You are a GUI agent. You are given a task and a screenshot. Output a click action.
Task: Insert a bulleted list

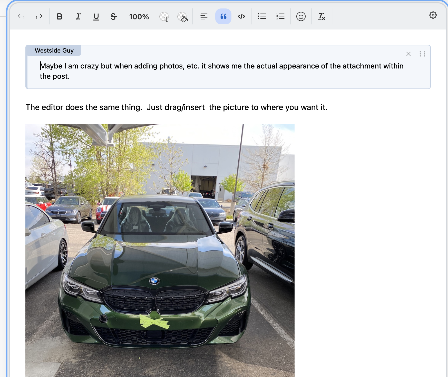tap(262, 16)
